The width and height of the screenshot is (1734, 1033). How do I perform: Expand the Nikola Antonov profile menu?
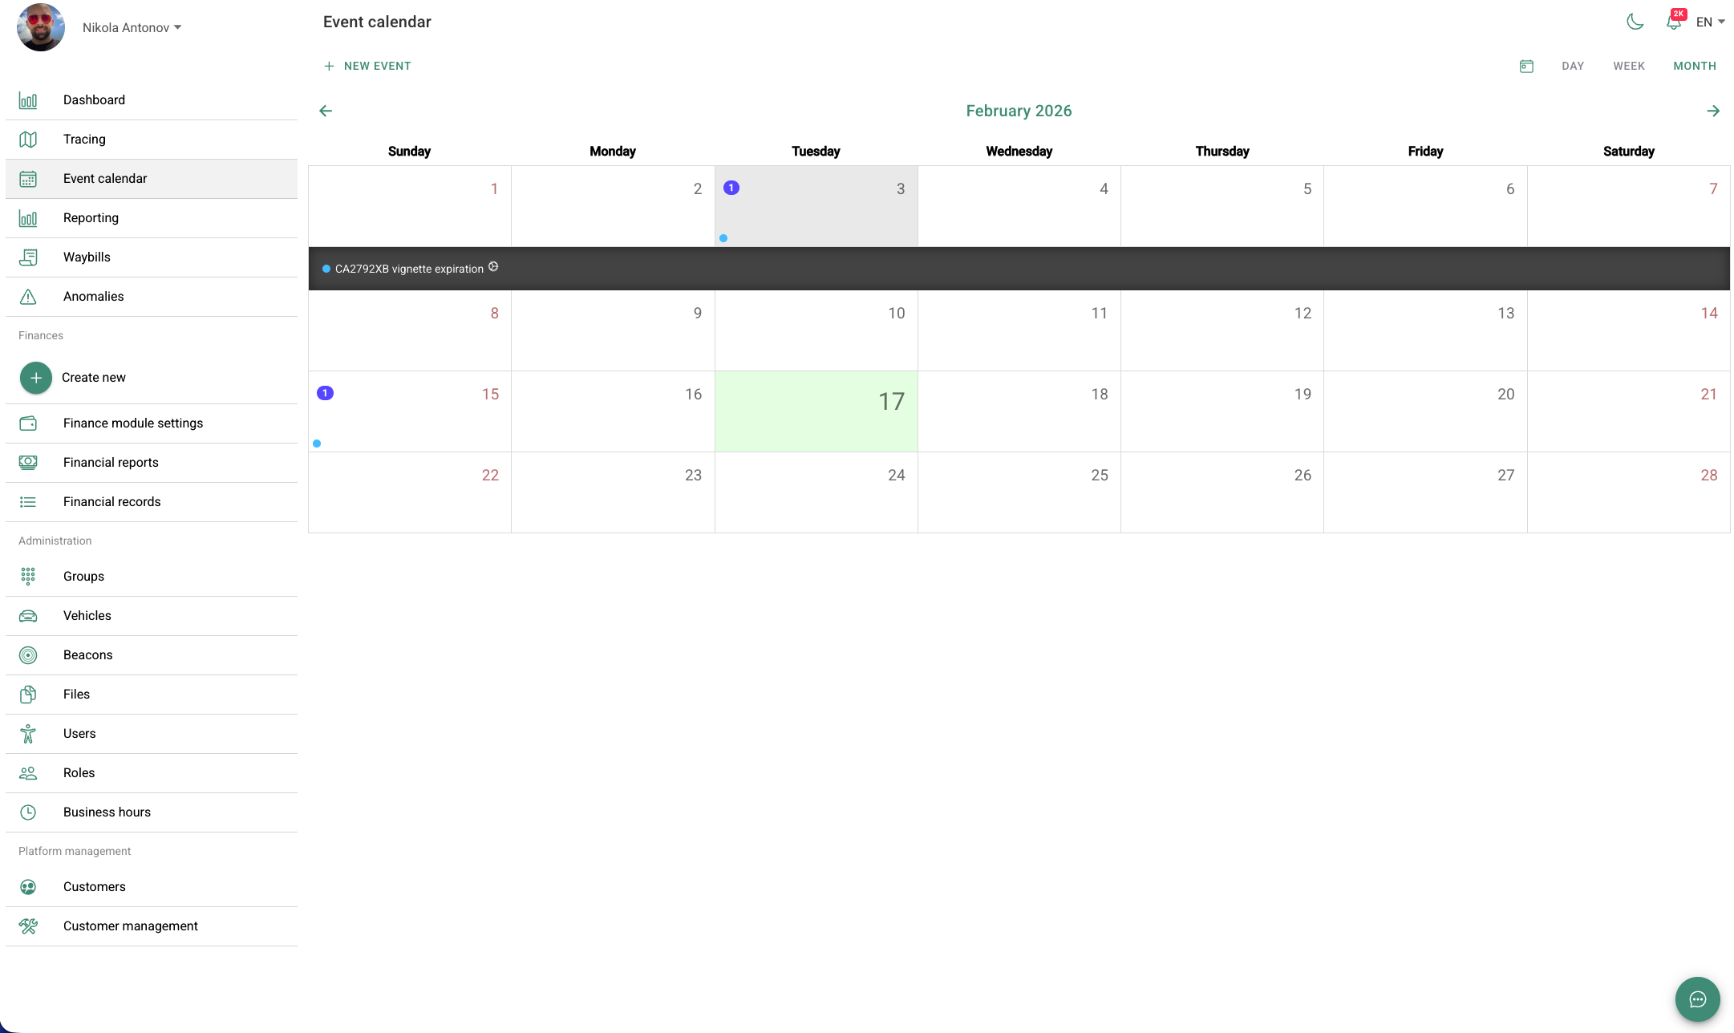tap(131, 26)
